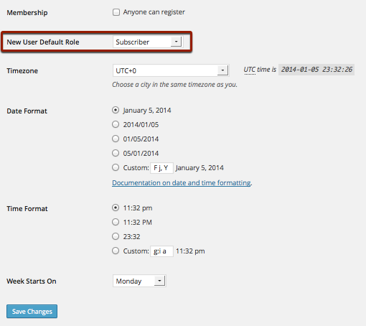Image resolution: width=366 pixels, height=326 pixels.
Task: Select the 11:32 pm lowercase time format
Action: (116, 208)
